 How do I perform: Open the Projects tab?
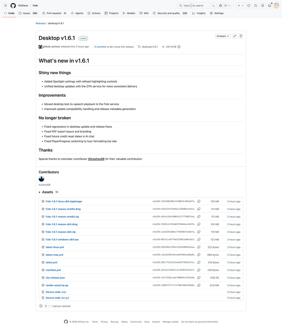tap(112, 13)
